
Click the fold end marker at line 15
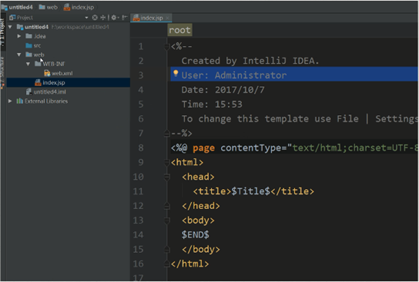pos(167,249)
